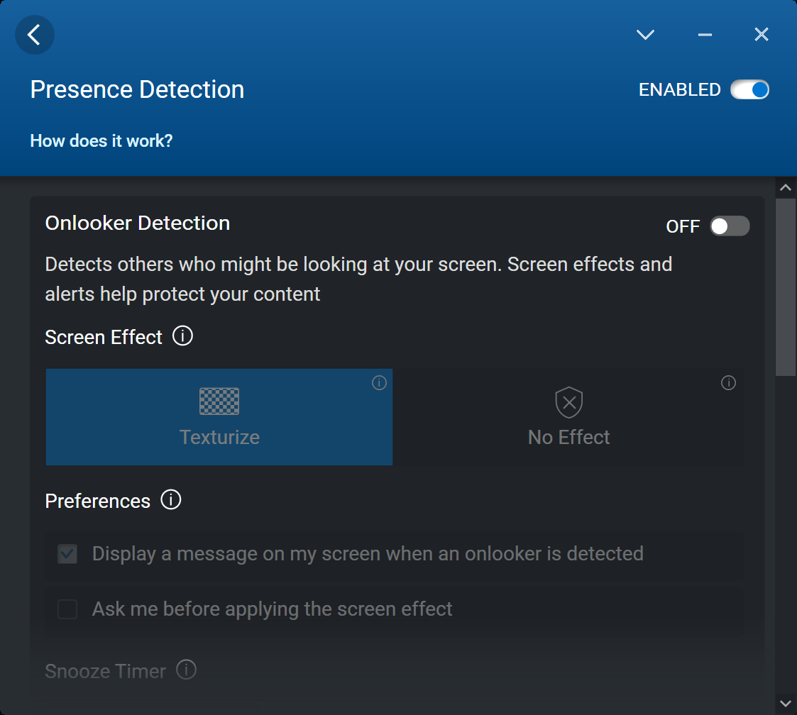Click the Snooze Timer info icon
The height and width of the screenshot is (715, 797).
click(x=186, y=670)
